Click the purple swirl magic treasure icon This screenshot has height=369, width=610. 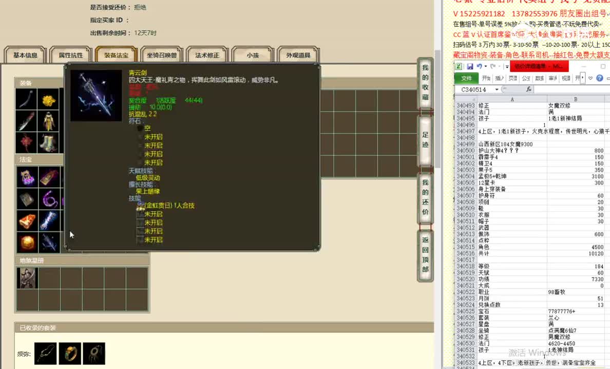pyautogui.click(x=49, y=199)
